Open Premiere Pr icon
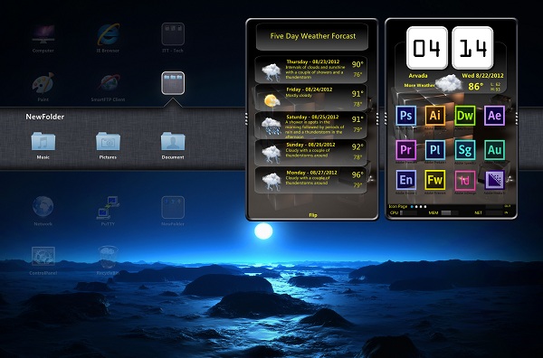This screenshot has width=543, height=358. [x=405, y=150]
